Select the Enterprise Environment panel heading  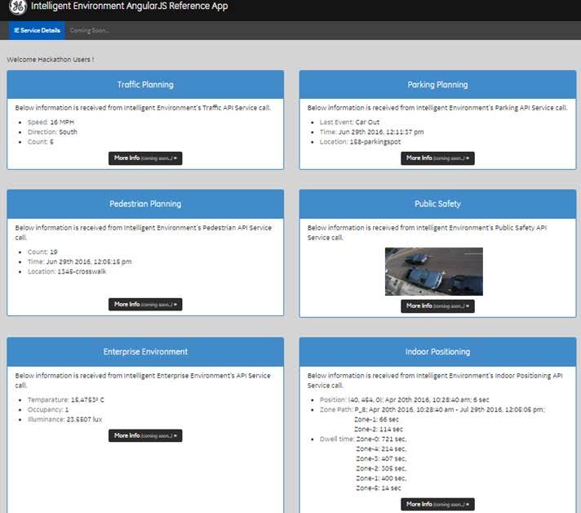click(145, 351)
